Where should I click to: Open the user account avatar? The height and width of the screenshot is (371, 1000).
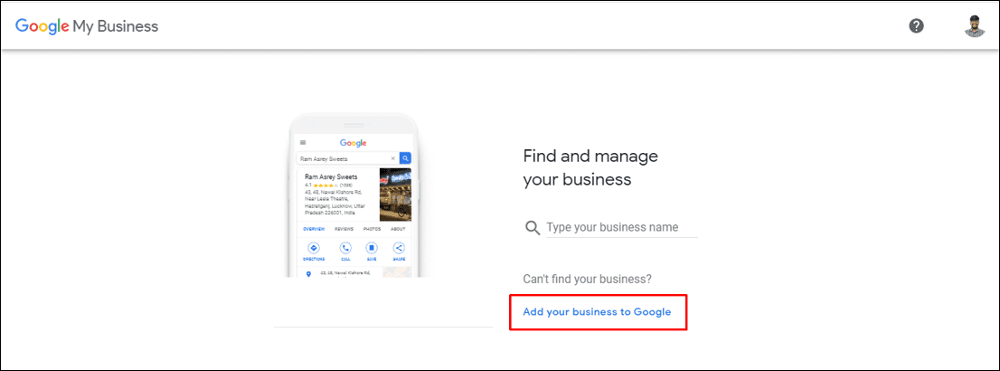coord(975,26)
